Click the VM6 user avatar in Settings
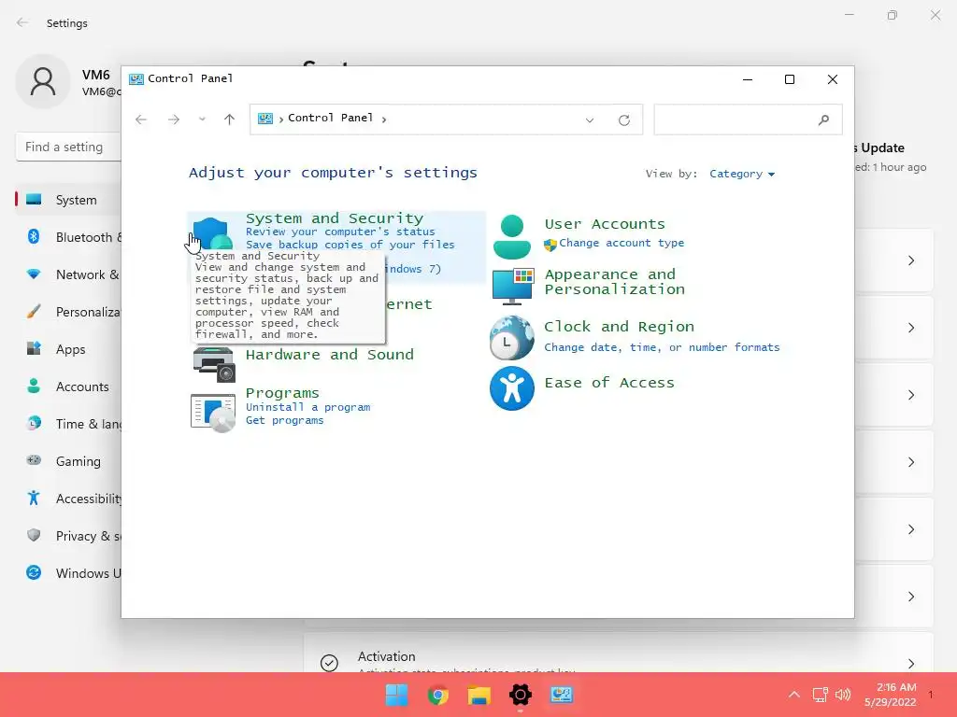Screen dimensions: 957x717 (x=43, y=81)
